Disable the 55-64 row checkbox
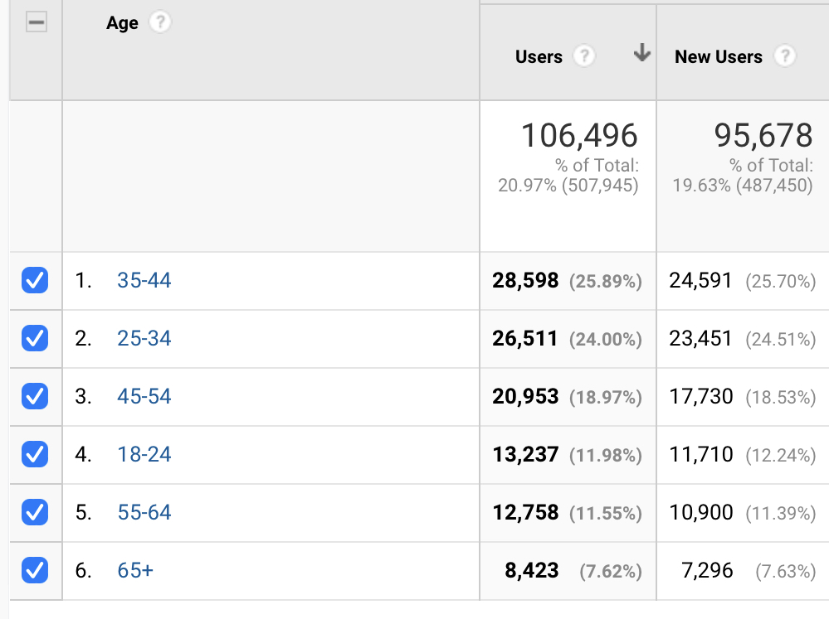Image resolution: width=829 pixels, height=619 pixels. 35,513
